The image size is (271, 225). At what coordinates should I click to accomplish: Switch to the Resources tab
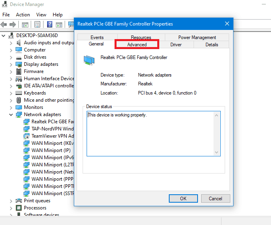141,37
